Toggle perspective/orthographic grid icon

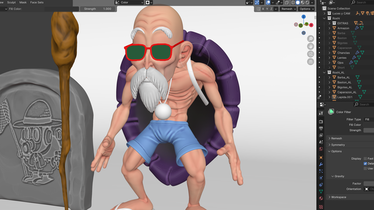310,62
